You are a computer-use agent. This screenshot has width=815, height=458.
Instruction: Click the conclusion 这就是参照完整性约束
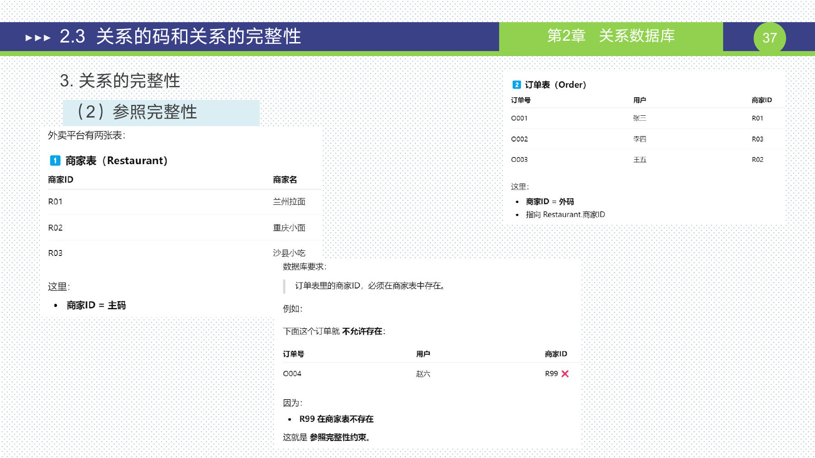coord(326,437)
